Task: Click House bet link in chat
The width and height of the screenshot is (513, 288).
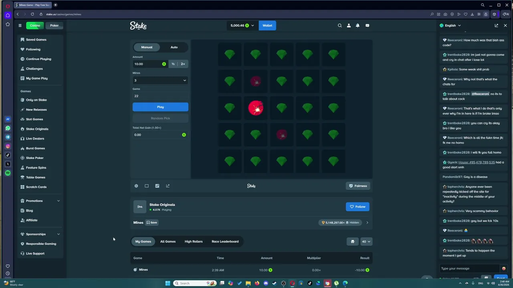Action: pos(477,162)
